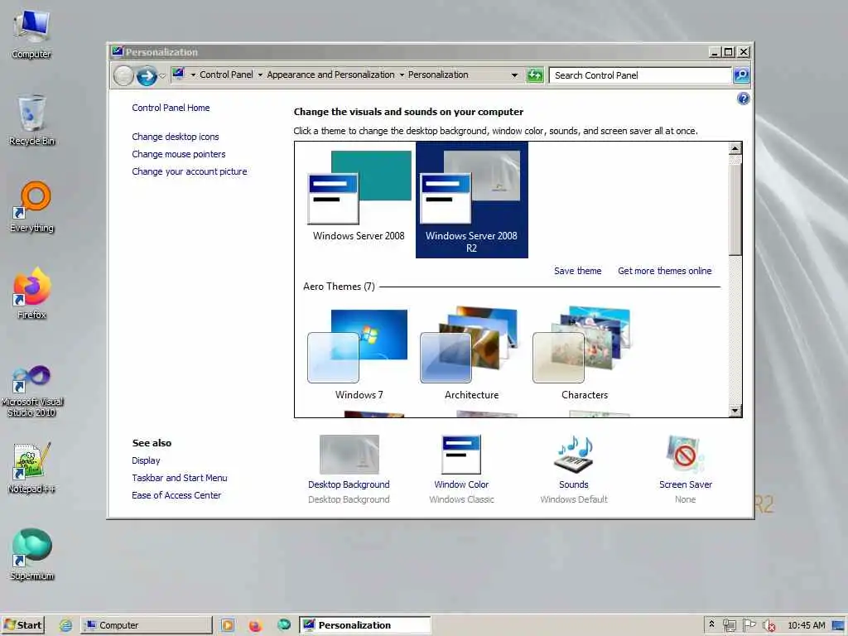Launch Everything search from desktop

[31, 206]
